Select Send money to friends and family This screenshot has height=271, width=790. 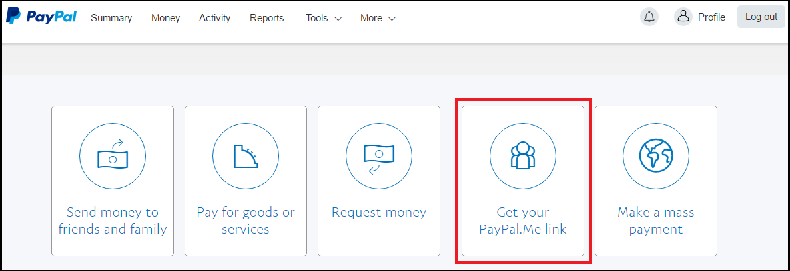pos(113,221)
